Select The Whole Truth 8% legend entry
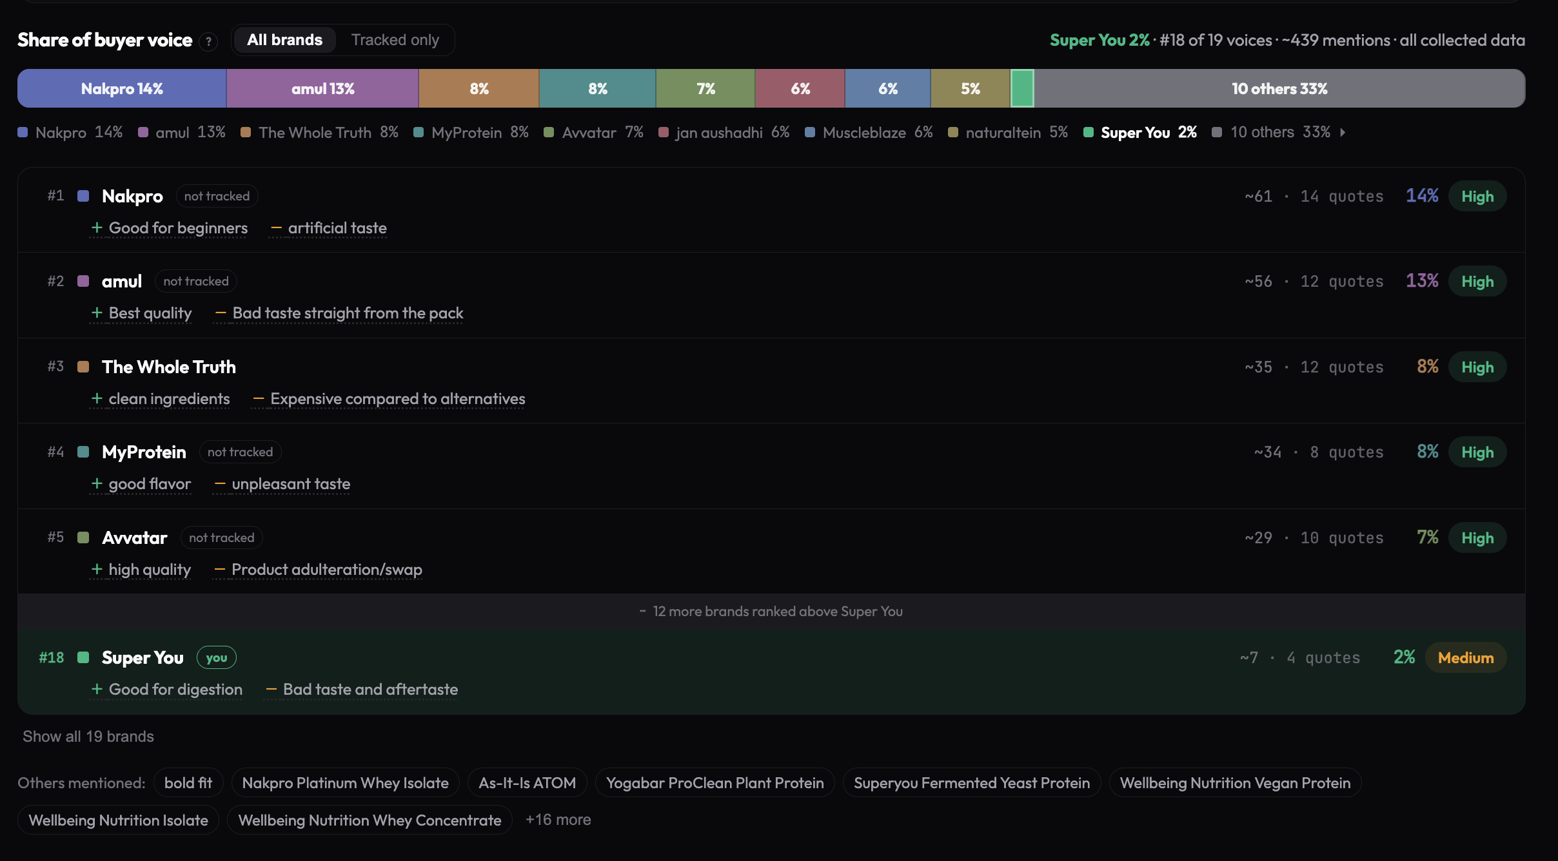1558x861 pixels. click(319, 132)
